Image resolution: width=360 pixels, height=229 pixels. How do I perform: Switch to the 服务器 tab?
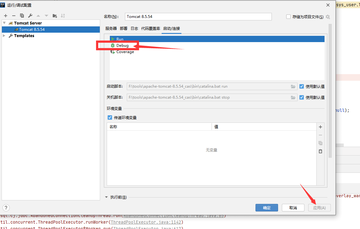point(111,29)
